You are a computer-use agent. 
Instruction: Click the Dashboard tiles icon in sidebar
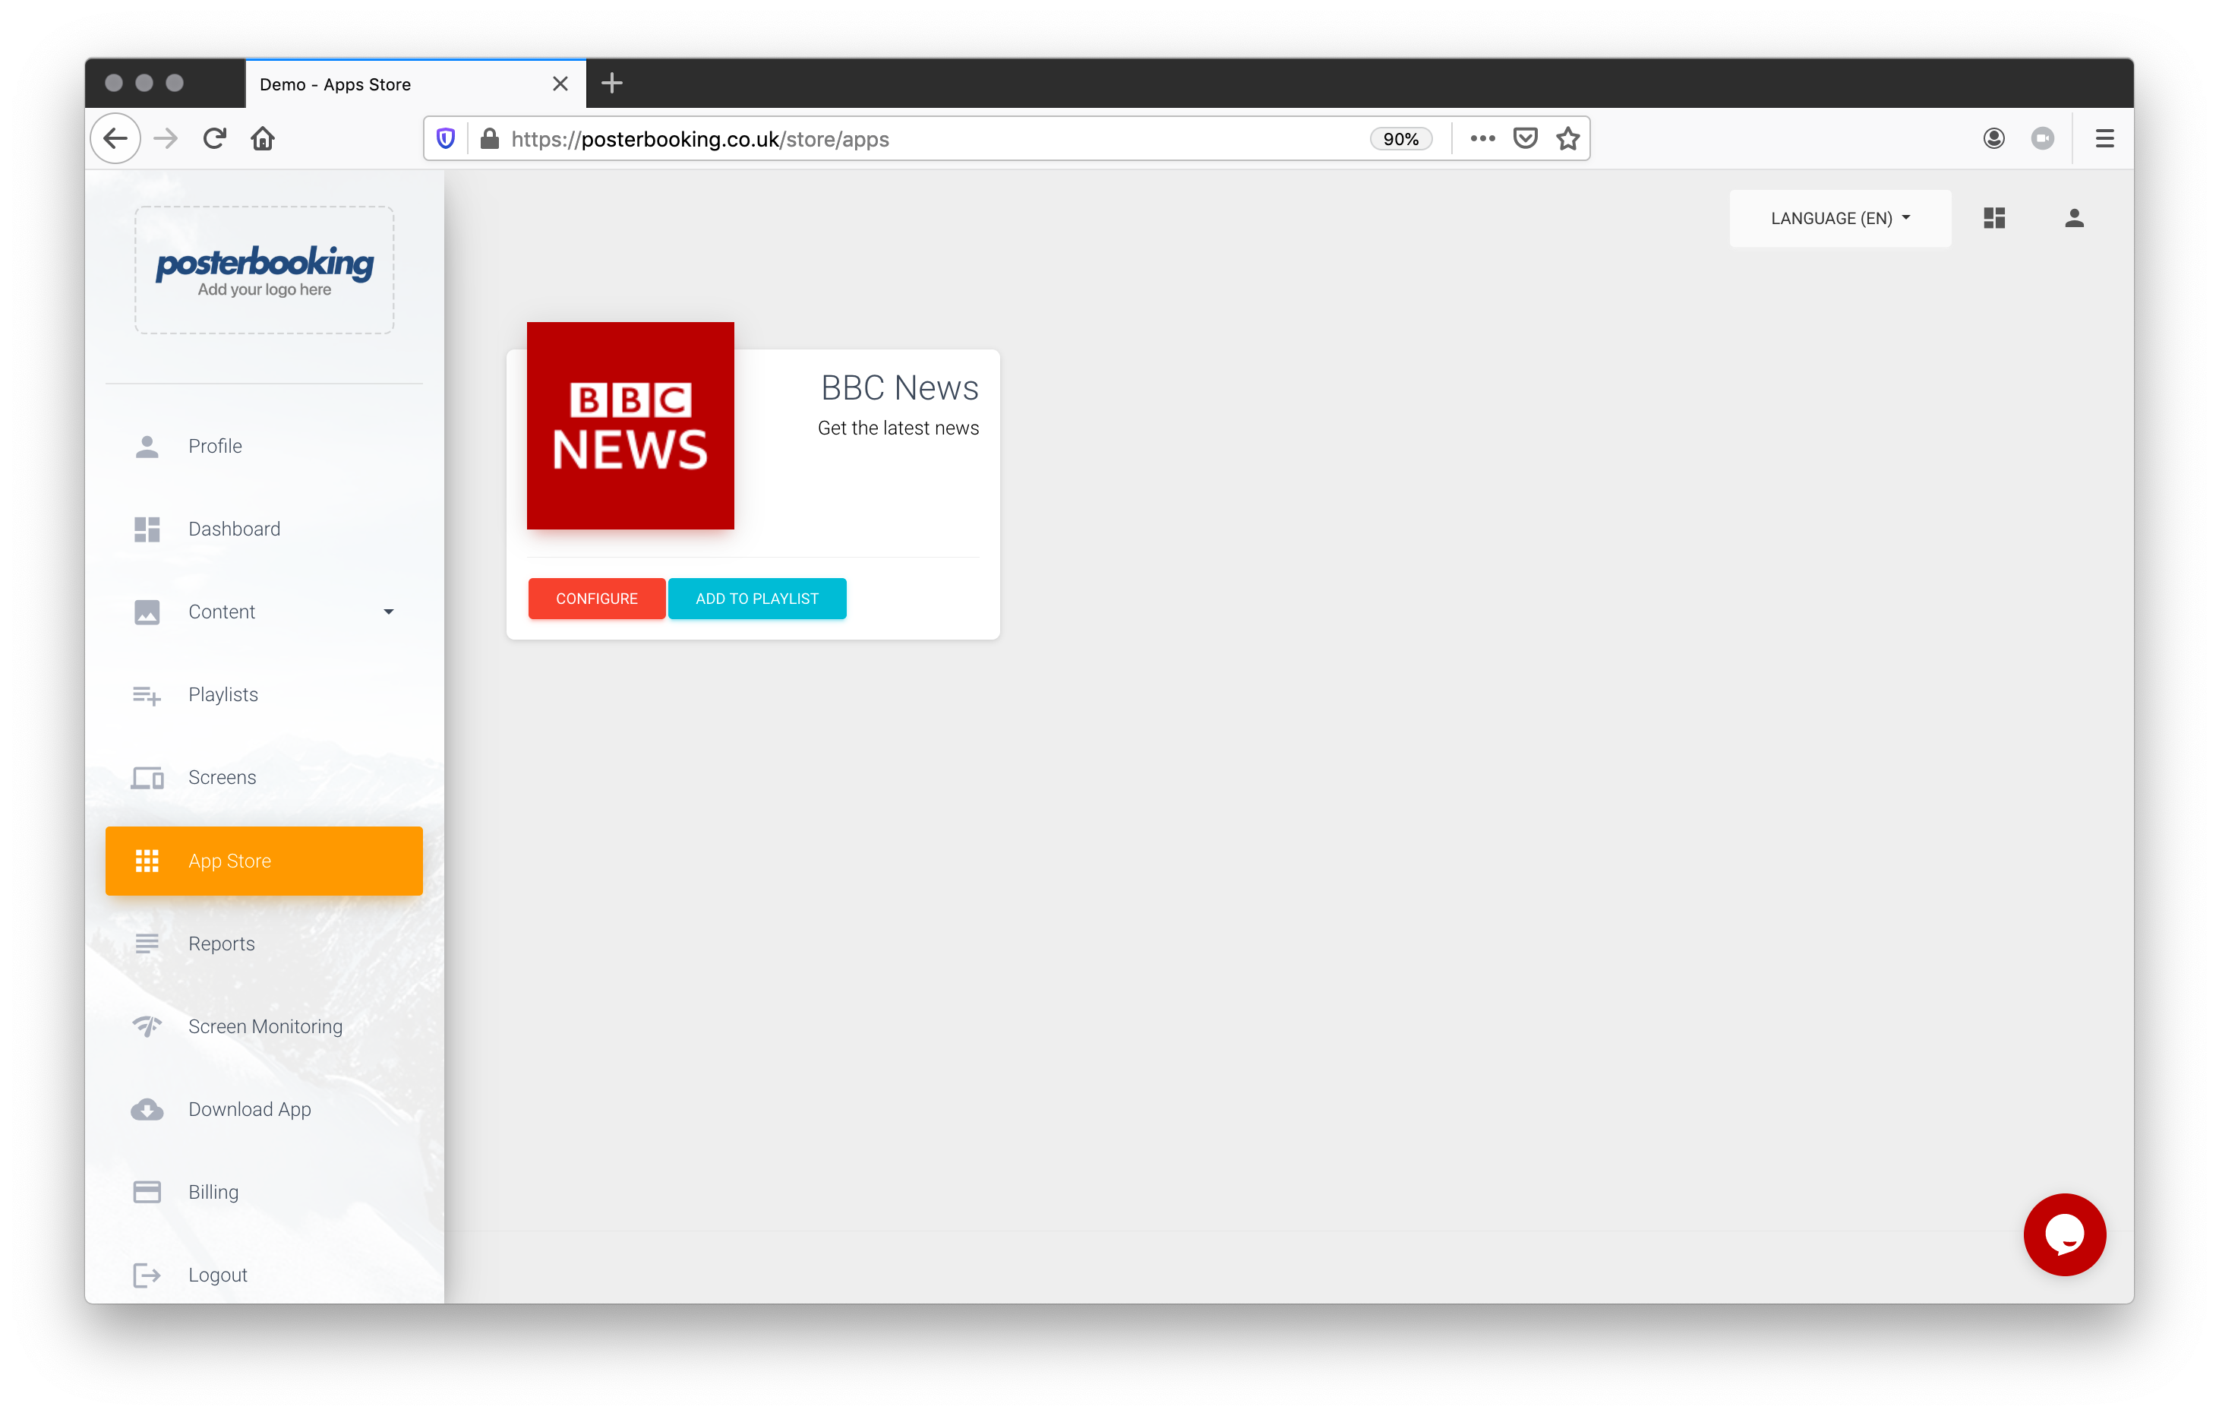click(x=147, y=529)
